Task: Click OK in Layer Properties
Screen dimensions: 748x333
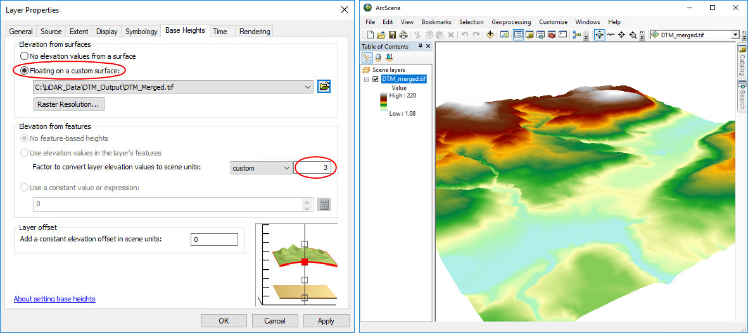Action: 224,320
